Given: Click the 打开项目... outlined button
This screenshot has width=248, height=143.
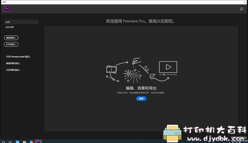Looking at the screenshot, I should click(11, 44).
